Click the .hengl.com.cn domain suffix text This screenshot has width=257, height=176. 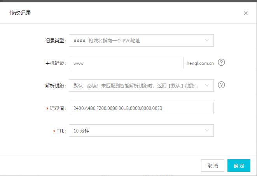pos(199,63)
